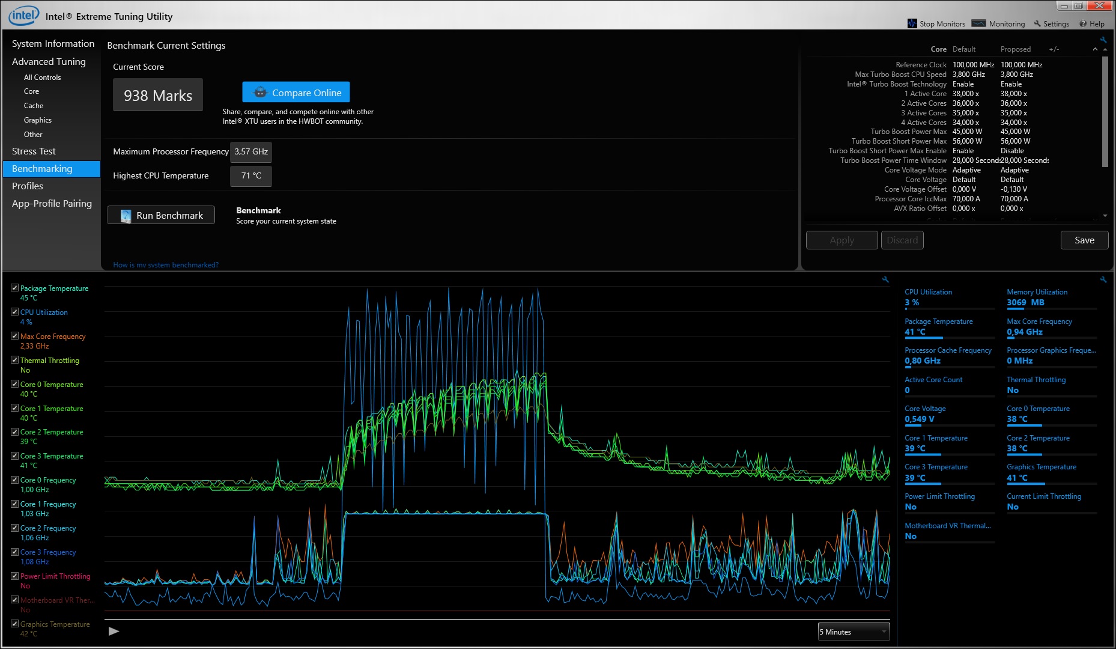
Task: Click the Graphics Temperature monitor tile
Action: tap(1052, 473)
